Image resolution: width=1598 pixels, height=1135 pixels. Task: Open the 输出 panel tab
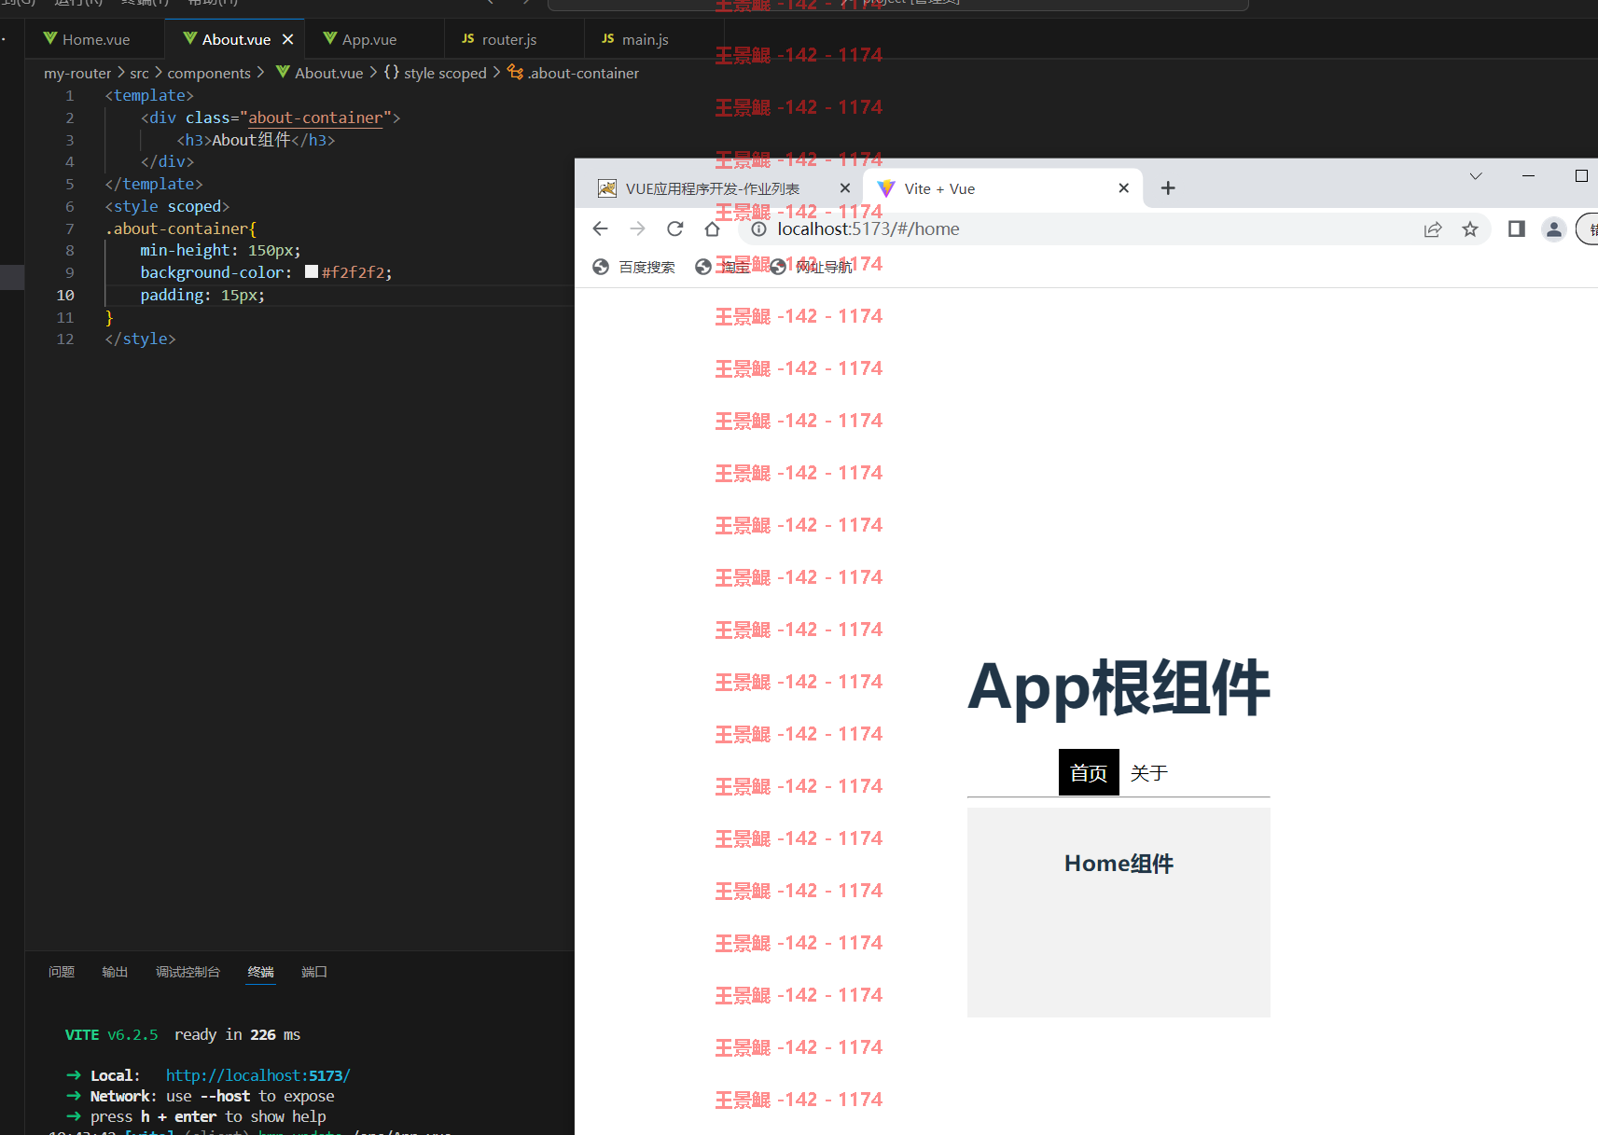click(115, 972)
